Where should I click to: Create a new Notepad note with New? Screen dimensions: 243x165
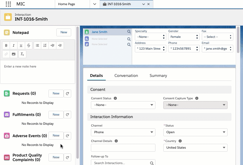tap(64, 32)
